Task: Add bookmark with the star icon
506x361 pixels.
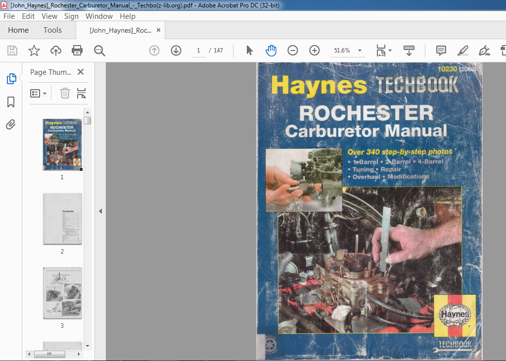Action: point(34,51)
